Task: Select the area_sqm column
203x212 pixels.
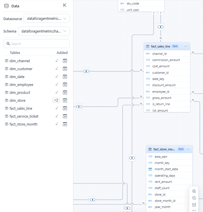Action: click(169, 157)
